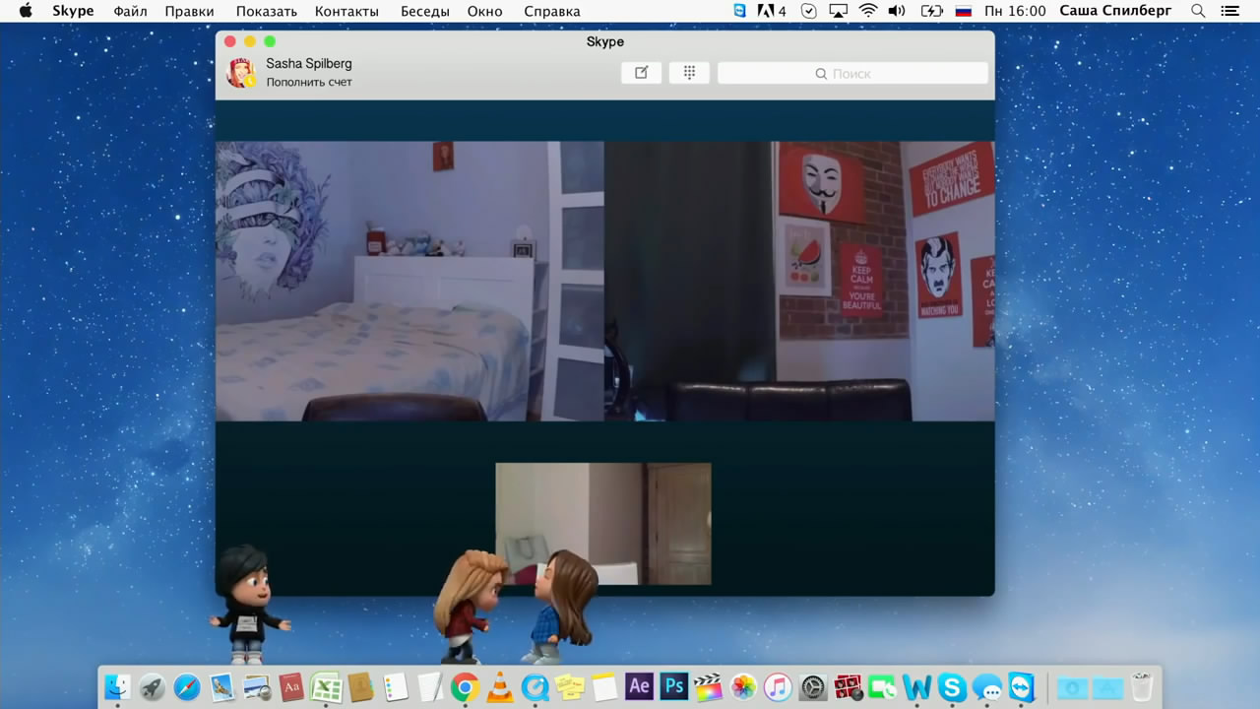
Task: Click the Пополнить счет link
Action: [x=309, y=82]
